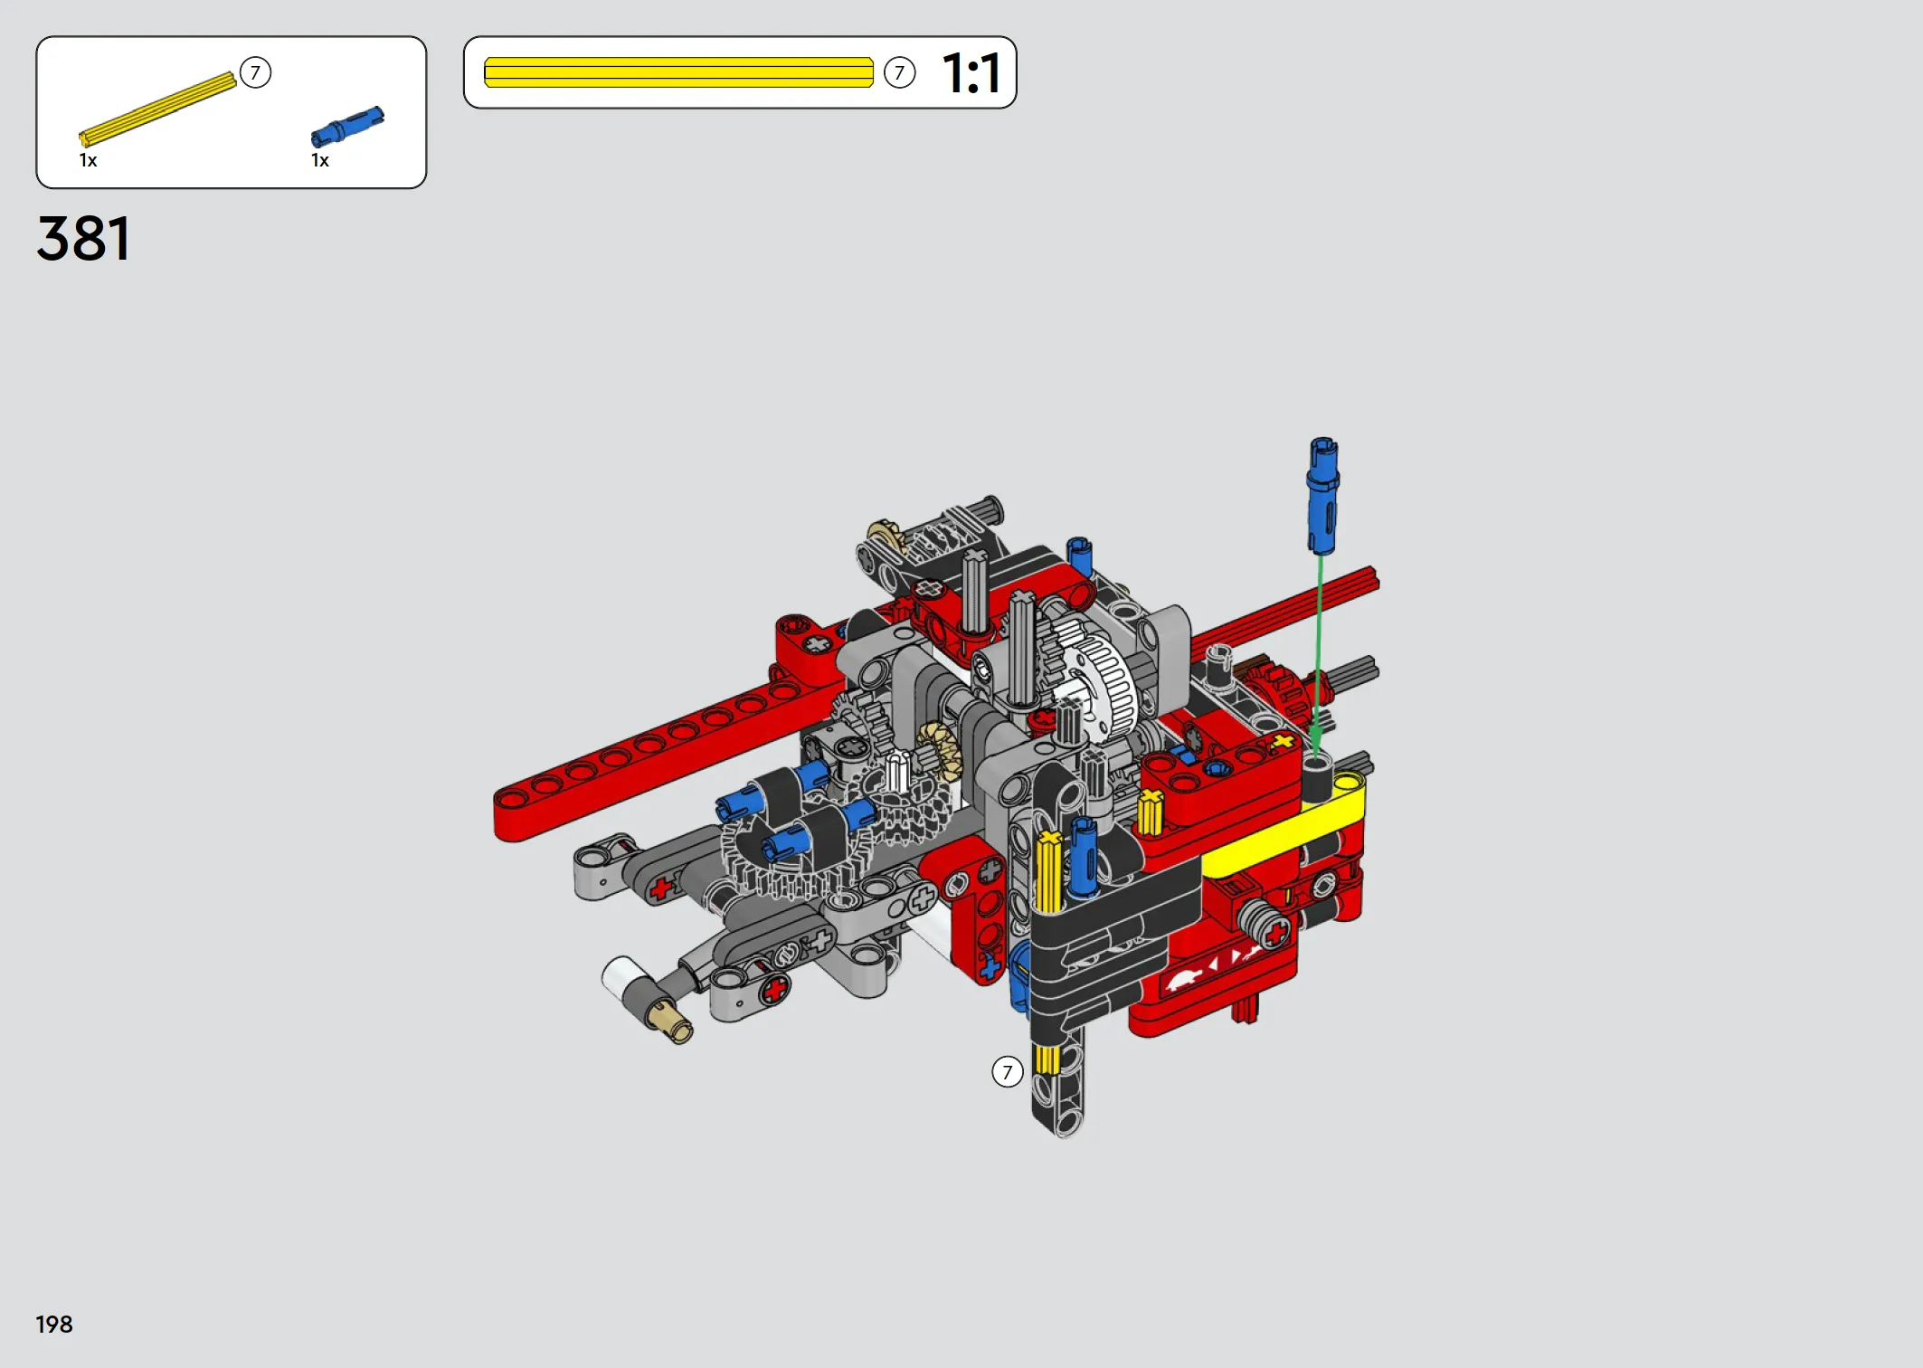Click the '1x' under the yellow axle
Viewport: 1923px width, 1368px height.
(88, 161)
